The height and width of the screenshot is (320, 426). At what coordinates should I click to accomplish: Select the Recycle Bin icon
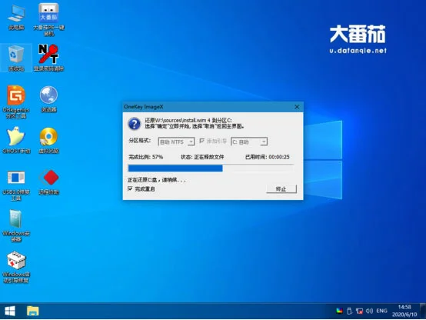pos(16,58)
